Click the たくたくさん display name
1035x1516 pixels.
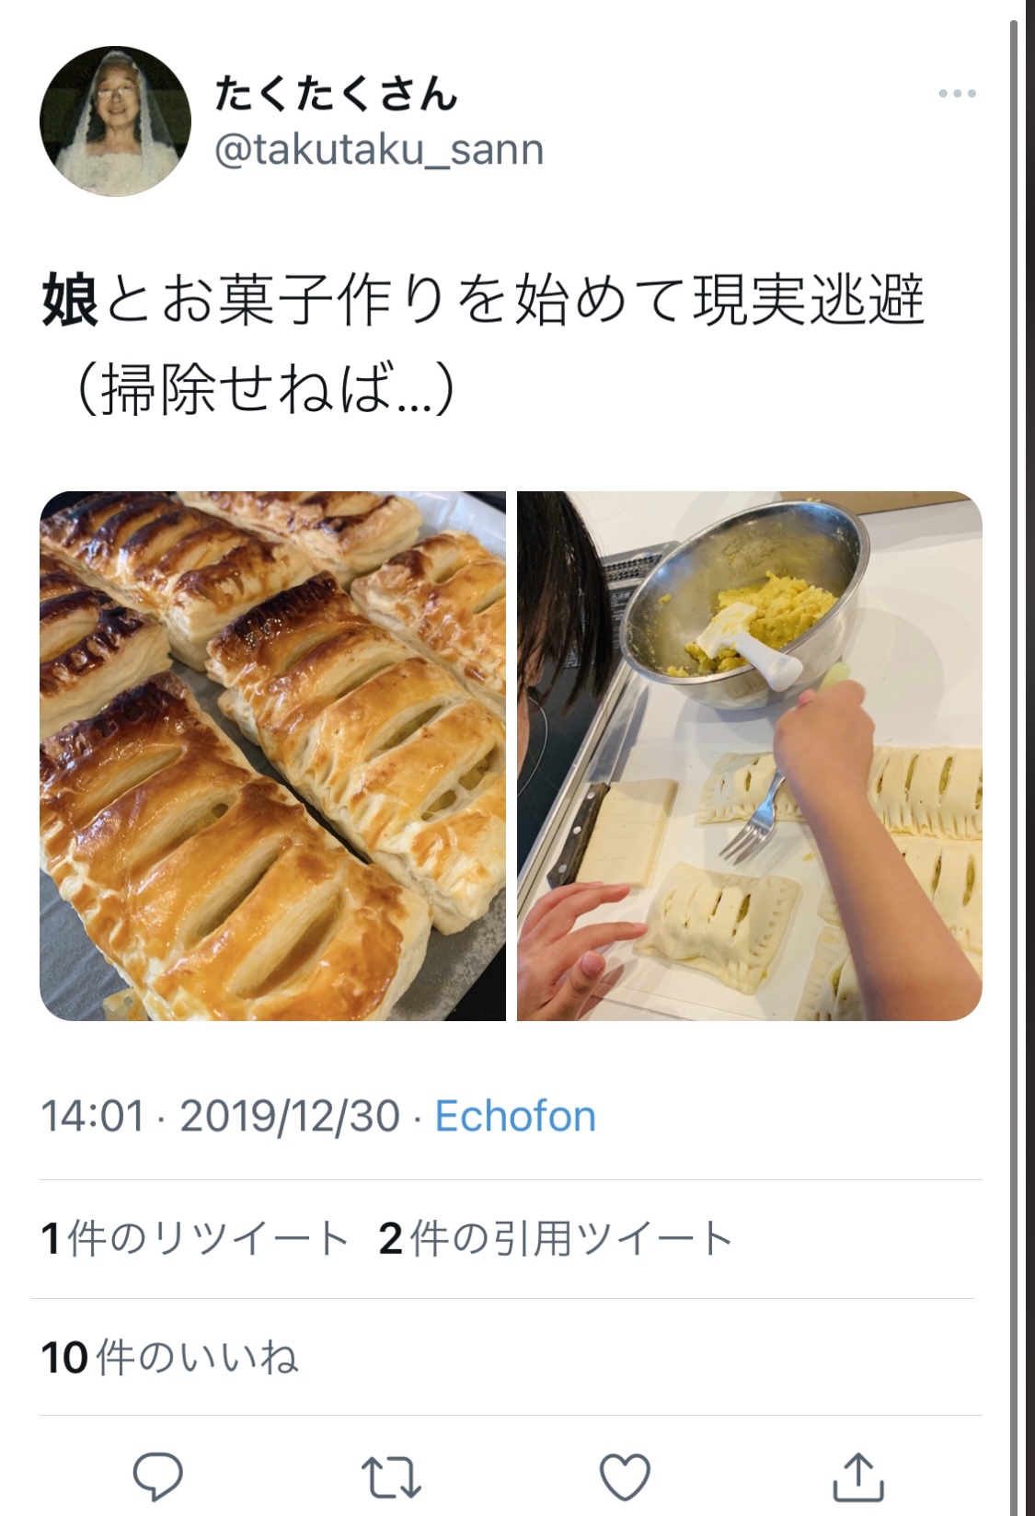pos(336,93)
